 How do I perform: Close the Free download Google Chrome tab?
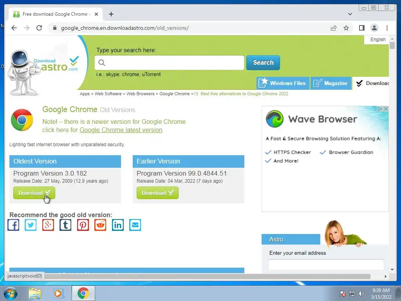click(x=96, y=14)
